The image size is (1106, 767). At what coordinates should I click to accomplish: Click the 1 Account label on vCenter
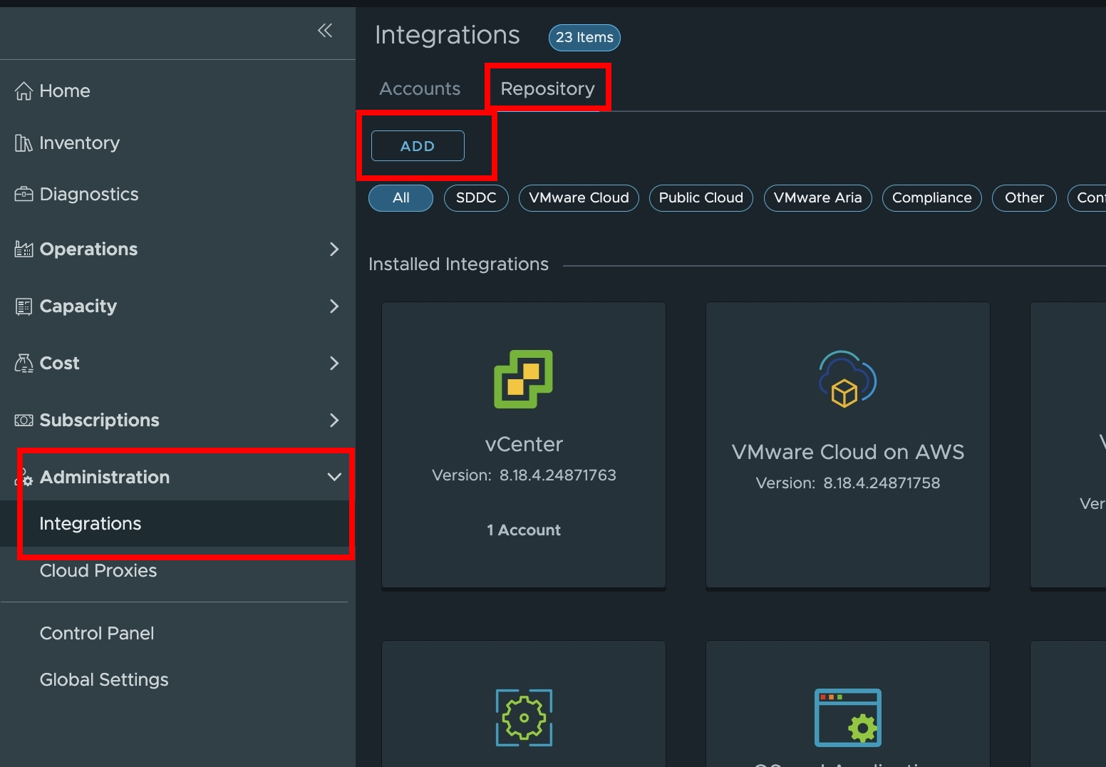[524, 530]
